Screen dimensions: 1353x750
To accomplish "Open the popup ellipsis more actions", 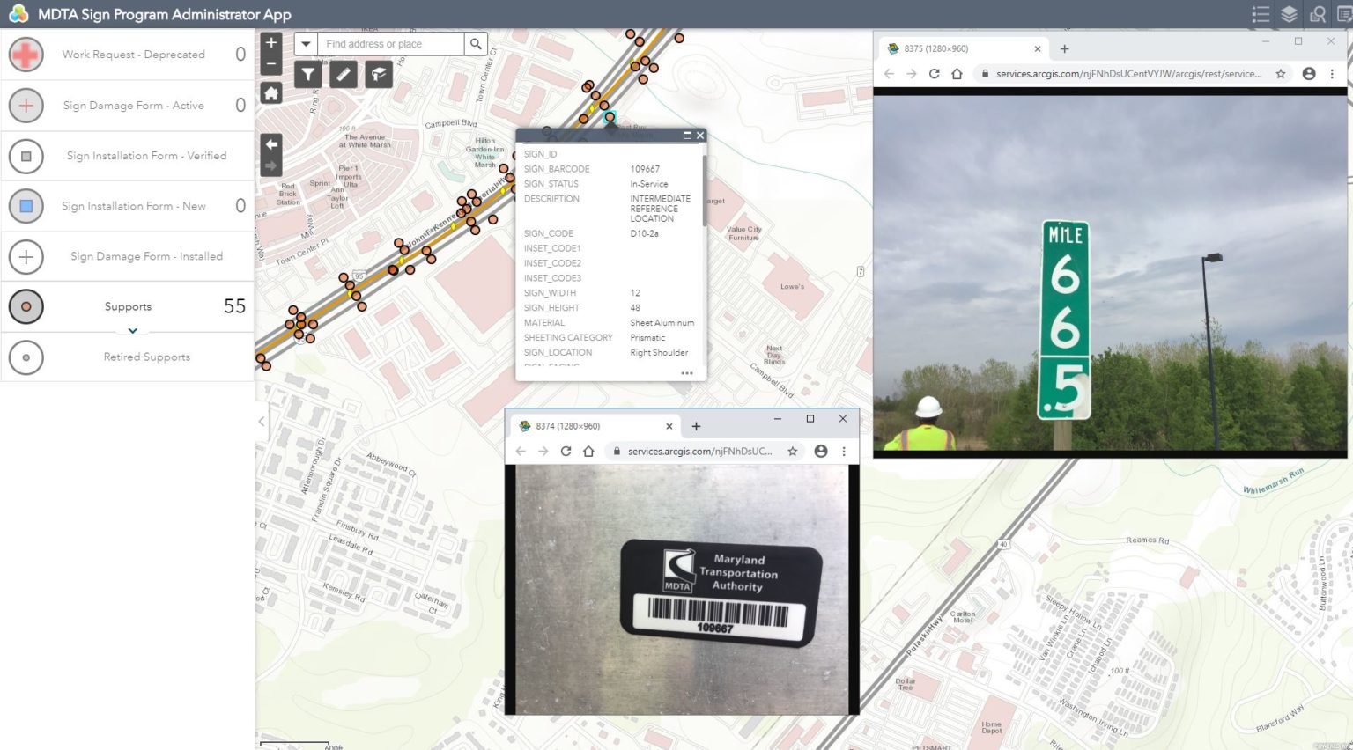I will 686,373.
